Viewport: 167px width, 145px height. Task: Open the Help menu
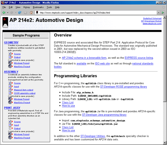coord(57,7)
